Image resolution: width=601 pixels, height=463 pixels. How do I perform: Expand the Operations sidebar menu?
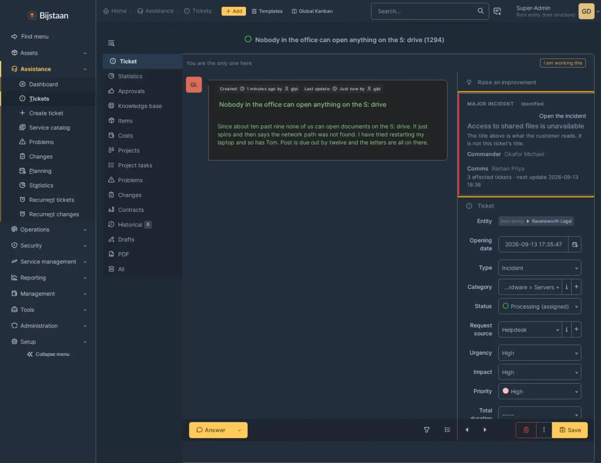49,230
